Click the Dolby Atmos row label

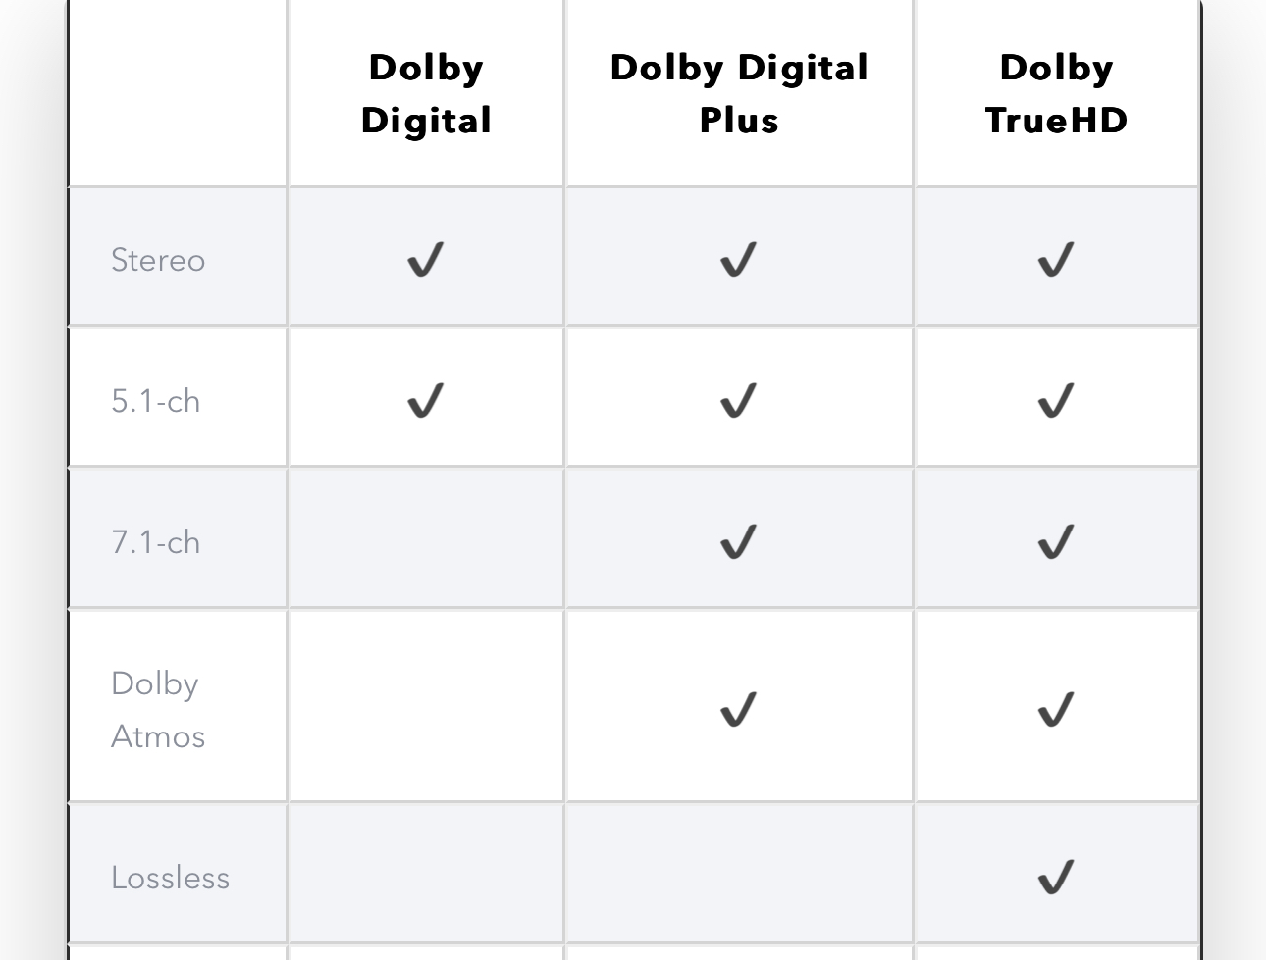tap(158, 709)
